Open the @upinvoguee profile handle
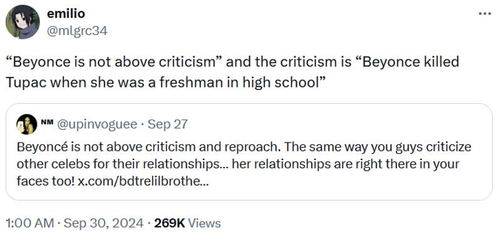This screenshot has width=501, height=237. (97, 124)
